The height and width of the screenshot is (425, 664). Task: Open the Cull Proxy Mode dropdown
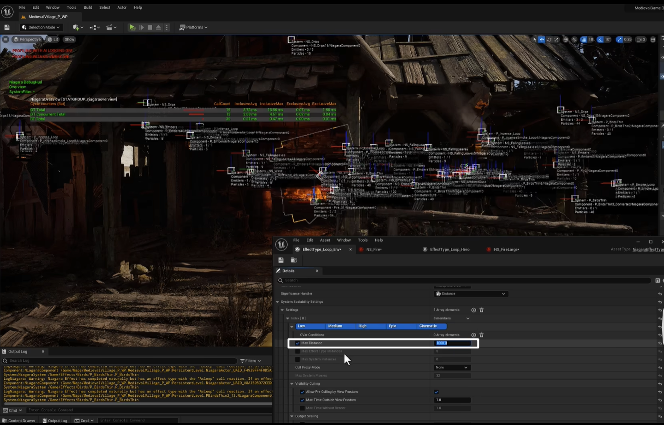[x=452, y=368]
